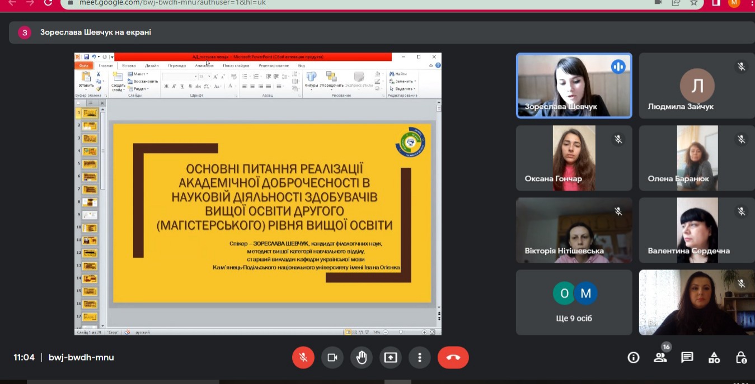Image resolution: width=755 pixels, height=384 pixels.
Task: Click the Present now screen share icon
Action: click(x=391, y=358)
